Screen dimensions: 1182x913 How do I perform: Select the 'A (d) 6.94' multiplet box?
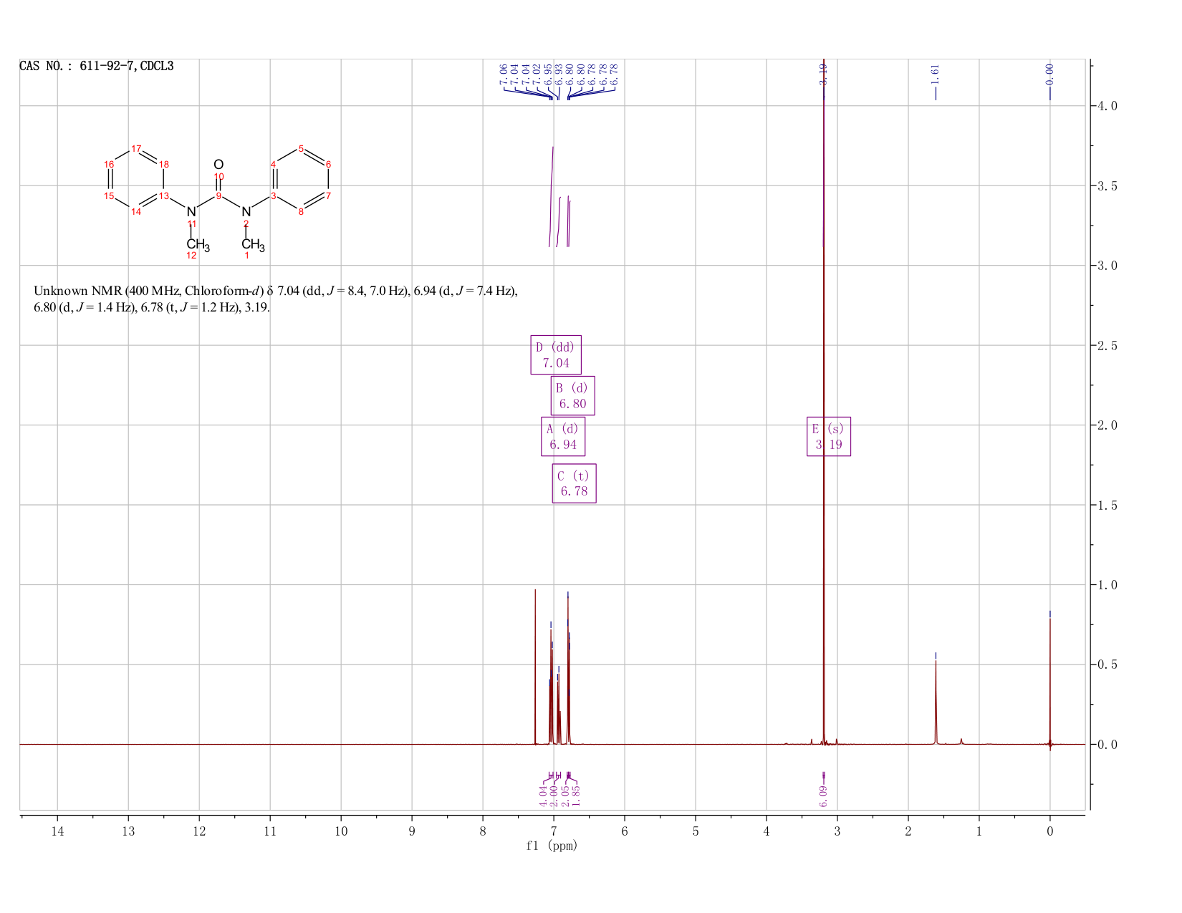pyautogui.click(x=563, y=436)
